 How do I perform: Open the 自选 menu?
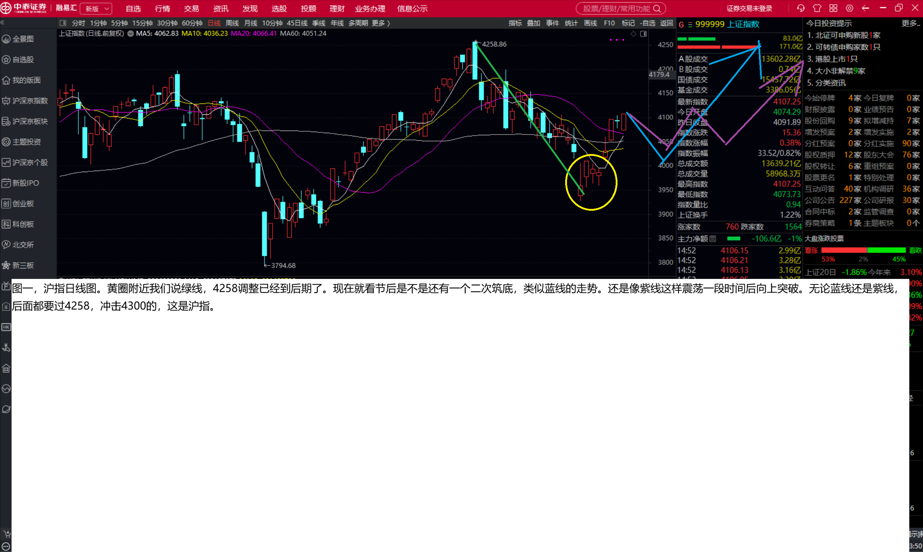[133, 9]
